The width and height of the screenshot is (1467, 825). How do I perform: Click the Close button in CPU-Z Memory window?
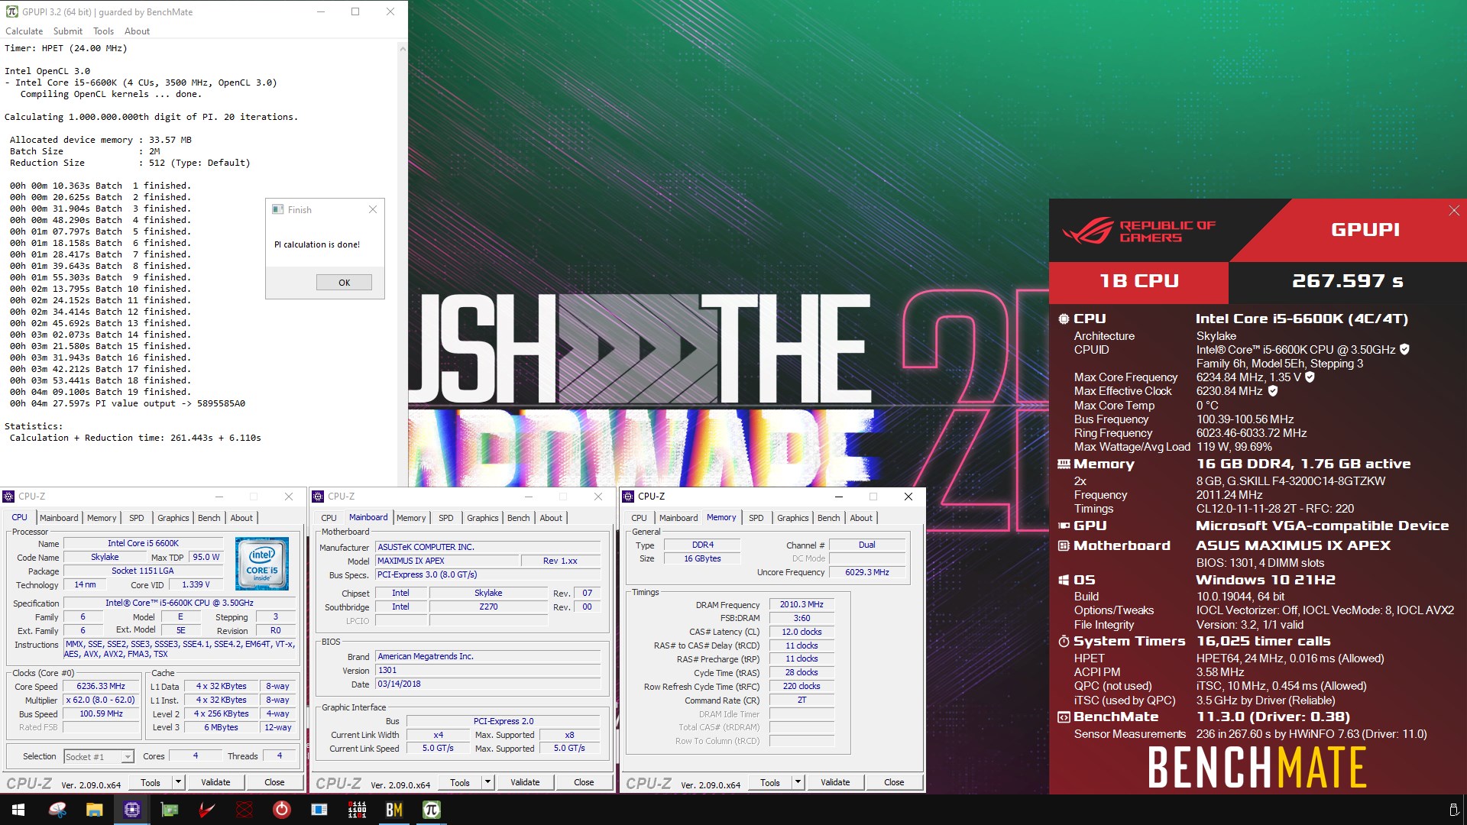[x=894, y=782]
